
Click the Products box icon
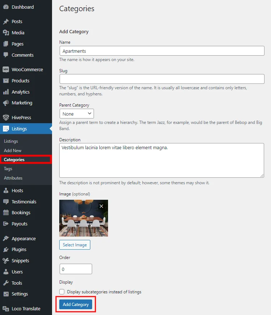click(6, 81)
